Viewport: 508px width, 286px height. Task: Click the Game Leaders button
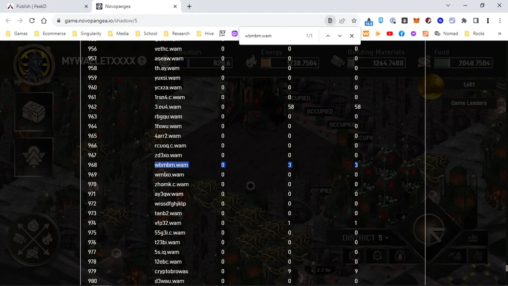pyautogui.click(x=469, y=103)
